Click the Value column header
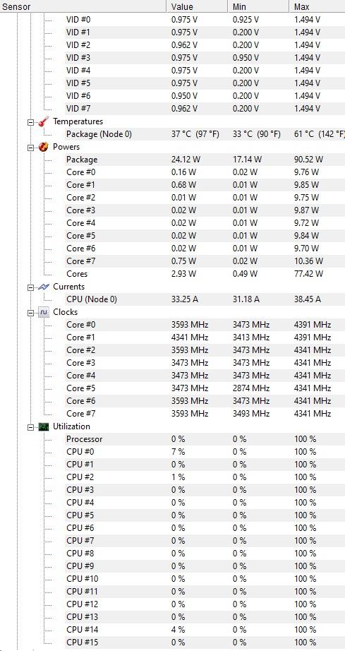The width and height of the screenshot is (345, 651). [197, 6]
